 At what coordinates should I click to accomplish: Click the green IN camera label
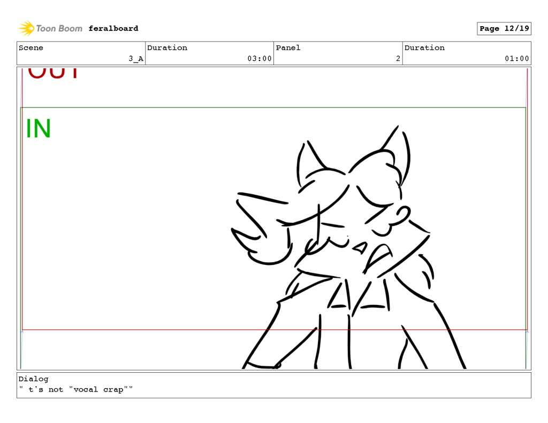pos(39,129)
